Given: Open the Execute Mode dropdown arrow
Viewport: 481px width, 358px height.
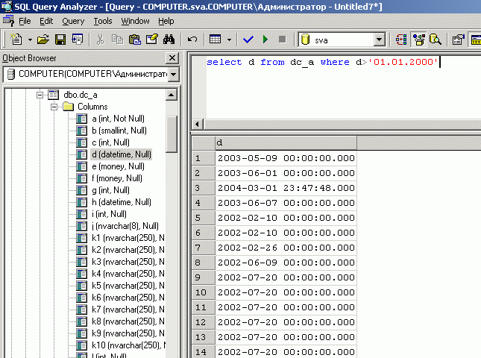Looking at the screenshot, I should tap(229, 40).
